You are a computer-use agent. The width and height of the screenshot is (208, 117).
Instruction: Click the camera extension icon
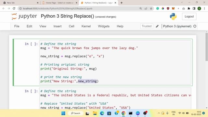click(x=184, y=8)
